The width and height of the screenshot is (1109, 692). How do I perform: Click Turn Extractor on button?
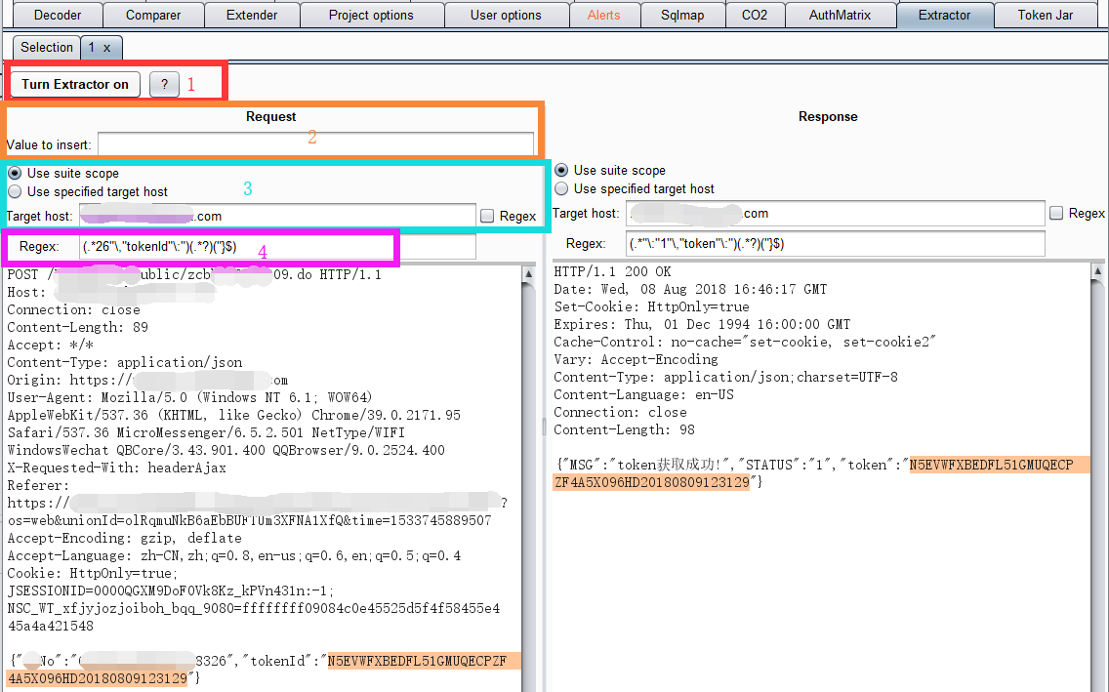pyautogui.click(x=75, y=85)
